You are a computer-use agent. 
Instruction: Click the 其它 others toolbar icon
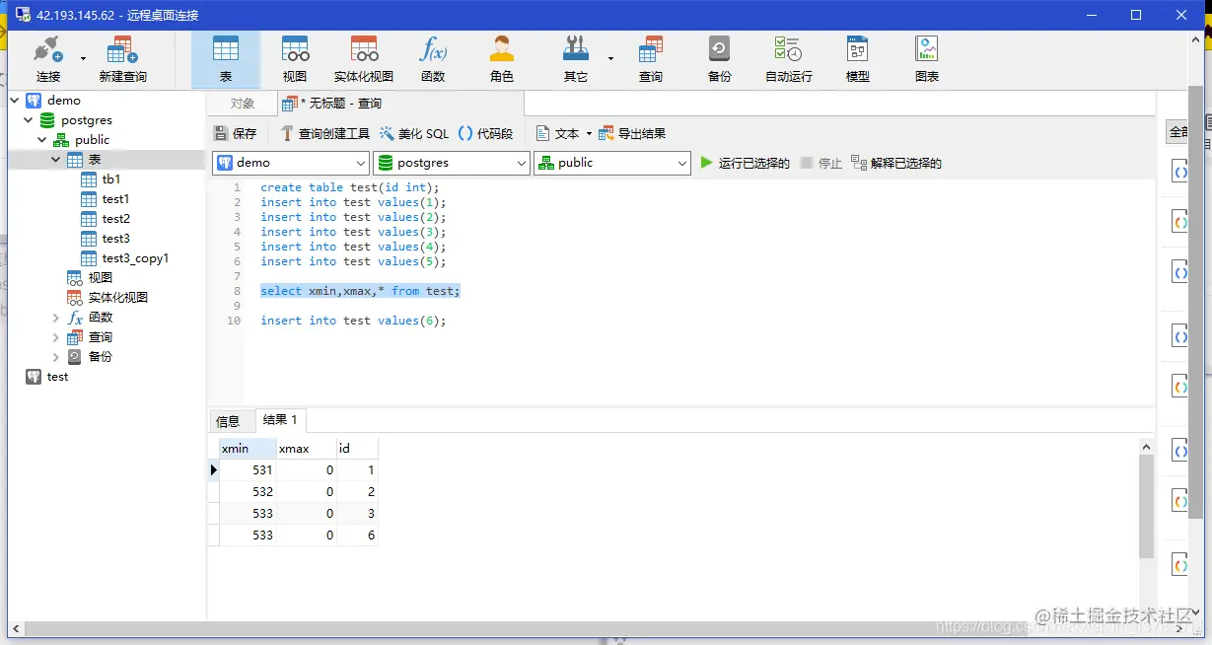pyautogui.click(x=576, y=59)
